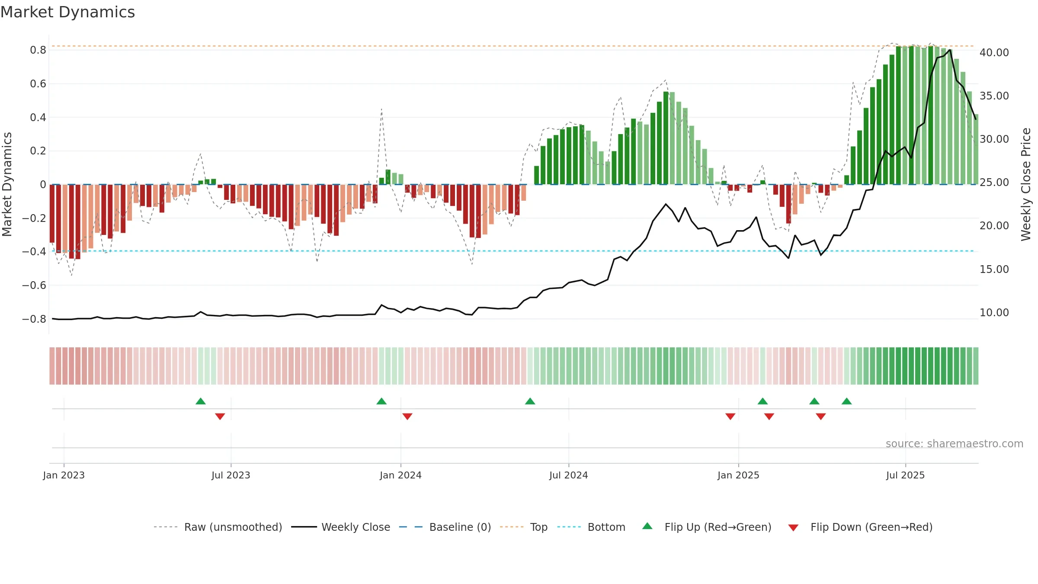Viewport: 1038px width, 584px height.
Task: Click the Jul 2025 x-axis label
Action: 906,475
